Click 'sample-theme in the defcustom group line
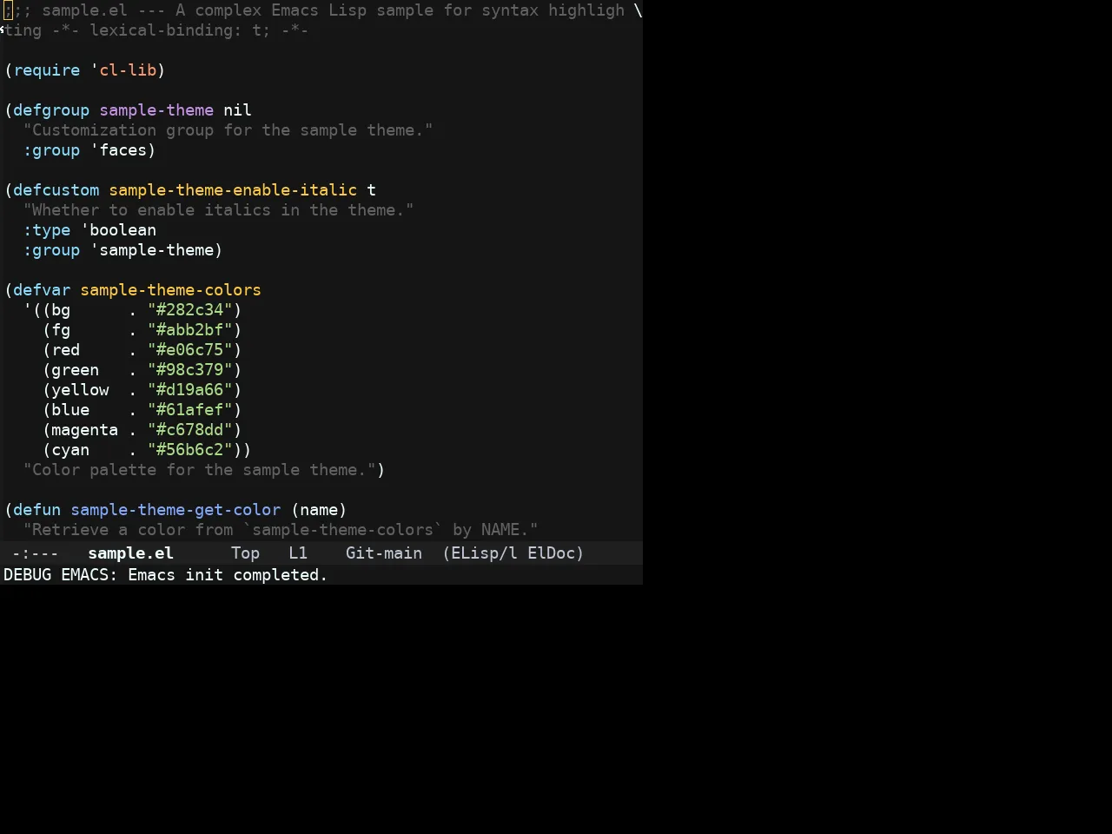The height and width of the screenshot is (834, 1112). pyautogui.click(x=152, y=250)
